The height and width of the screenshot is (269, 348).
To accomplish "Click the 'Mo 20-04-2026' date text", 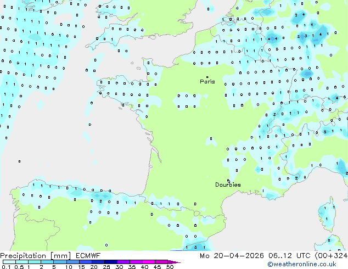I will click(x=232, y=256).
